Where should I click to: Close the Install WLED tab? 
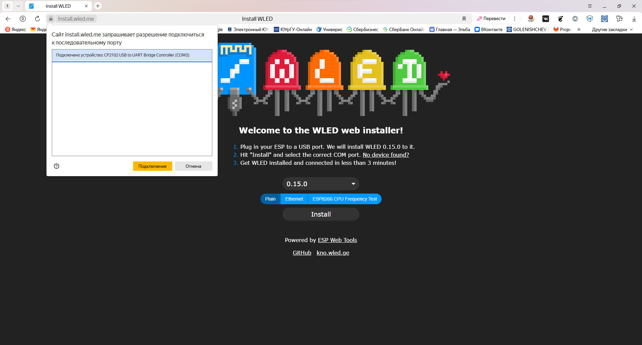(86, 6)
